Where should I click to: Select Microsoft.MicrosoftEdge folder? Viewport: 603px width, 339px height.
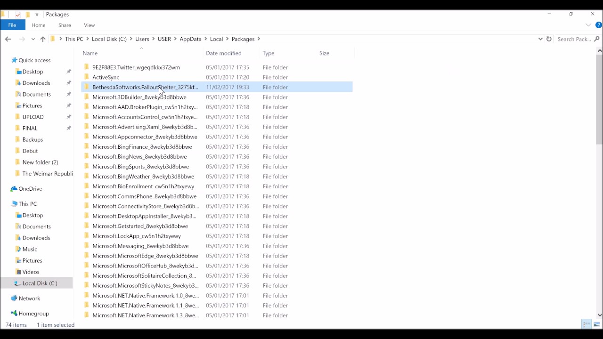217,256
